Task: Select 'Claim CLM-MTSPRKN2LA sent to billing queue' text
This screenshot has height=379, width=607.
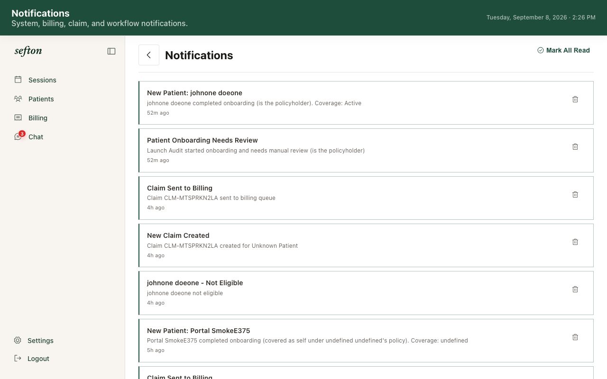Action: (x=211, y=198)
